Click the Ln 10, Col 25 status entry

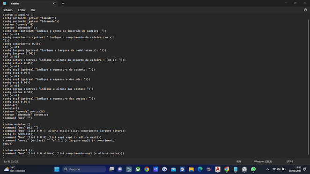[x=11, y=161]
